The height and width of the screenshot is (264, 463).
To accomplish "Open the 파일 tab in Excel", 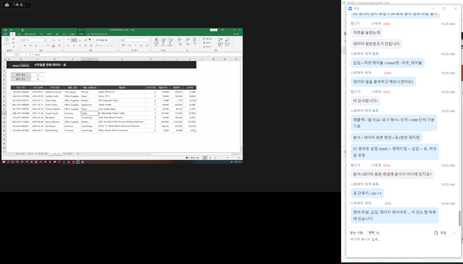I will pos(5,35).
